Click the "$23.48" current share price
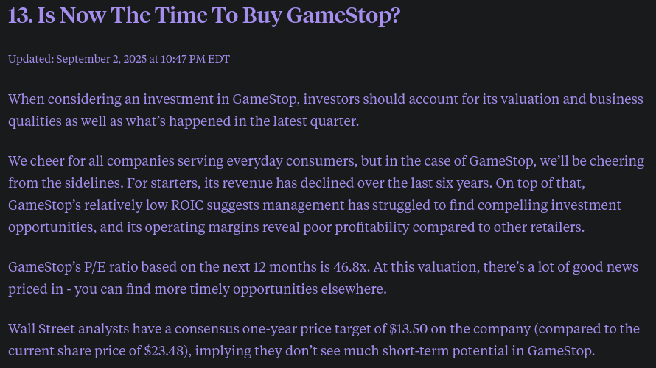Viewport: 656px width, 368px height. (164, 351)
